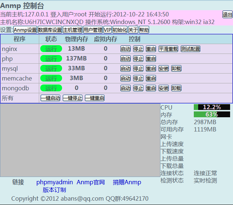
Task: Click the gray chart area
Action: 80,140
